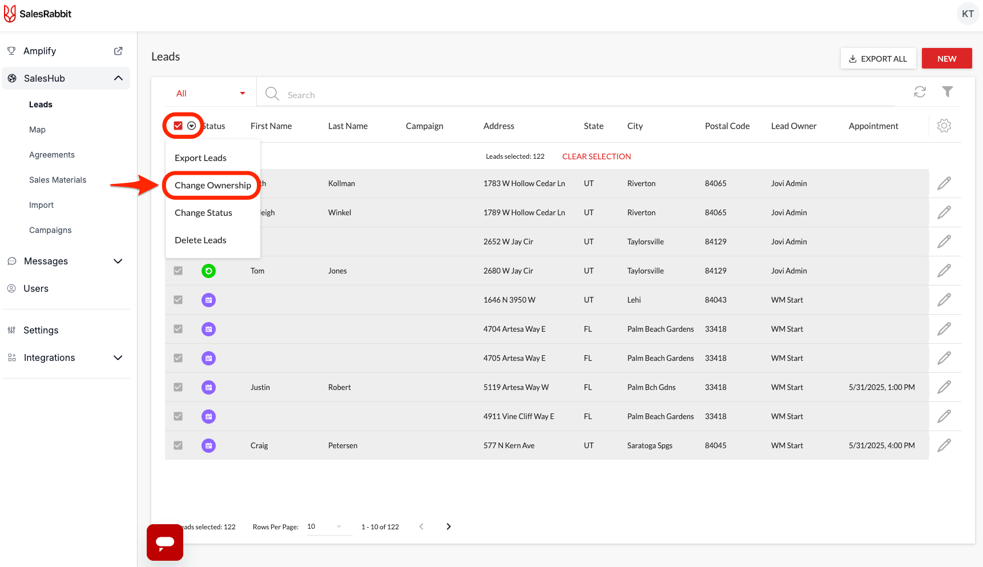This screenshot has width=983, height=567.
Task: Click the red NEW button
Action: point(946,58)
